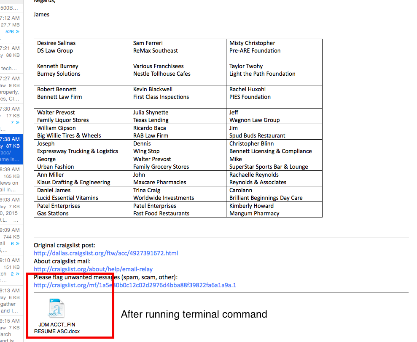This screenshot has height=342, width=417.
Task: Click cell 'George Urban Fashion'
Action: tap(82, 163)
